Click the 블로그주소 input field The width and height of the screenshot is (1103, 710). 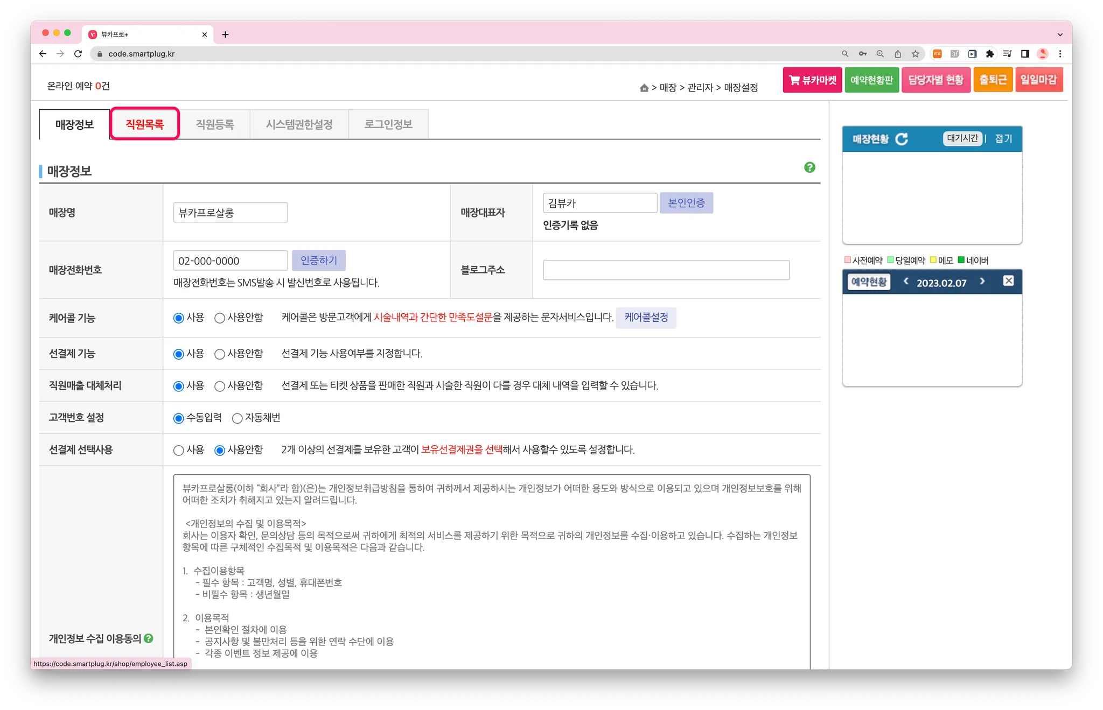pyautogui.click(x=666, y=270)
